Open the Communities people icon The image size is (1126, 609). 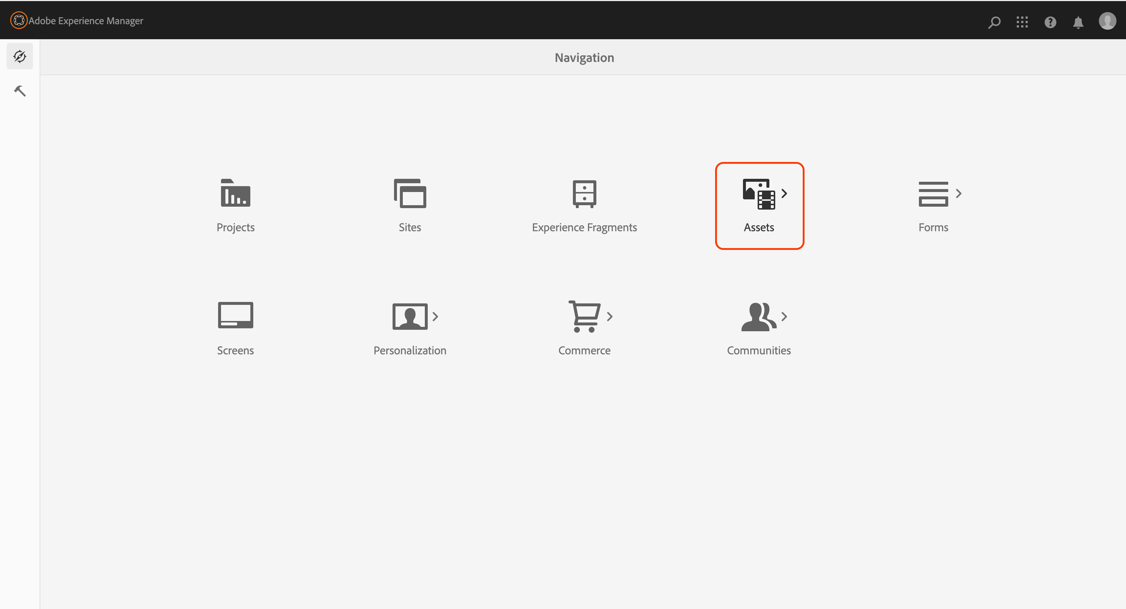[x=759, y=316]
